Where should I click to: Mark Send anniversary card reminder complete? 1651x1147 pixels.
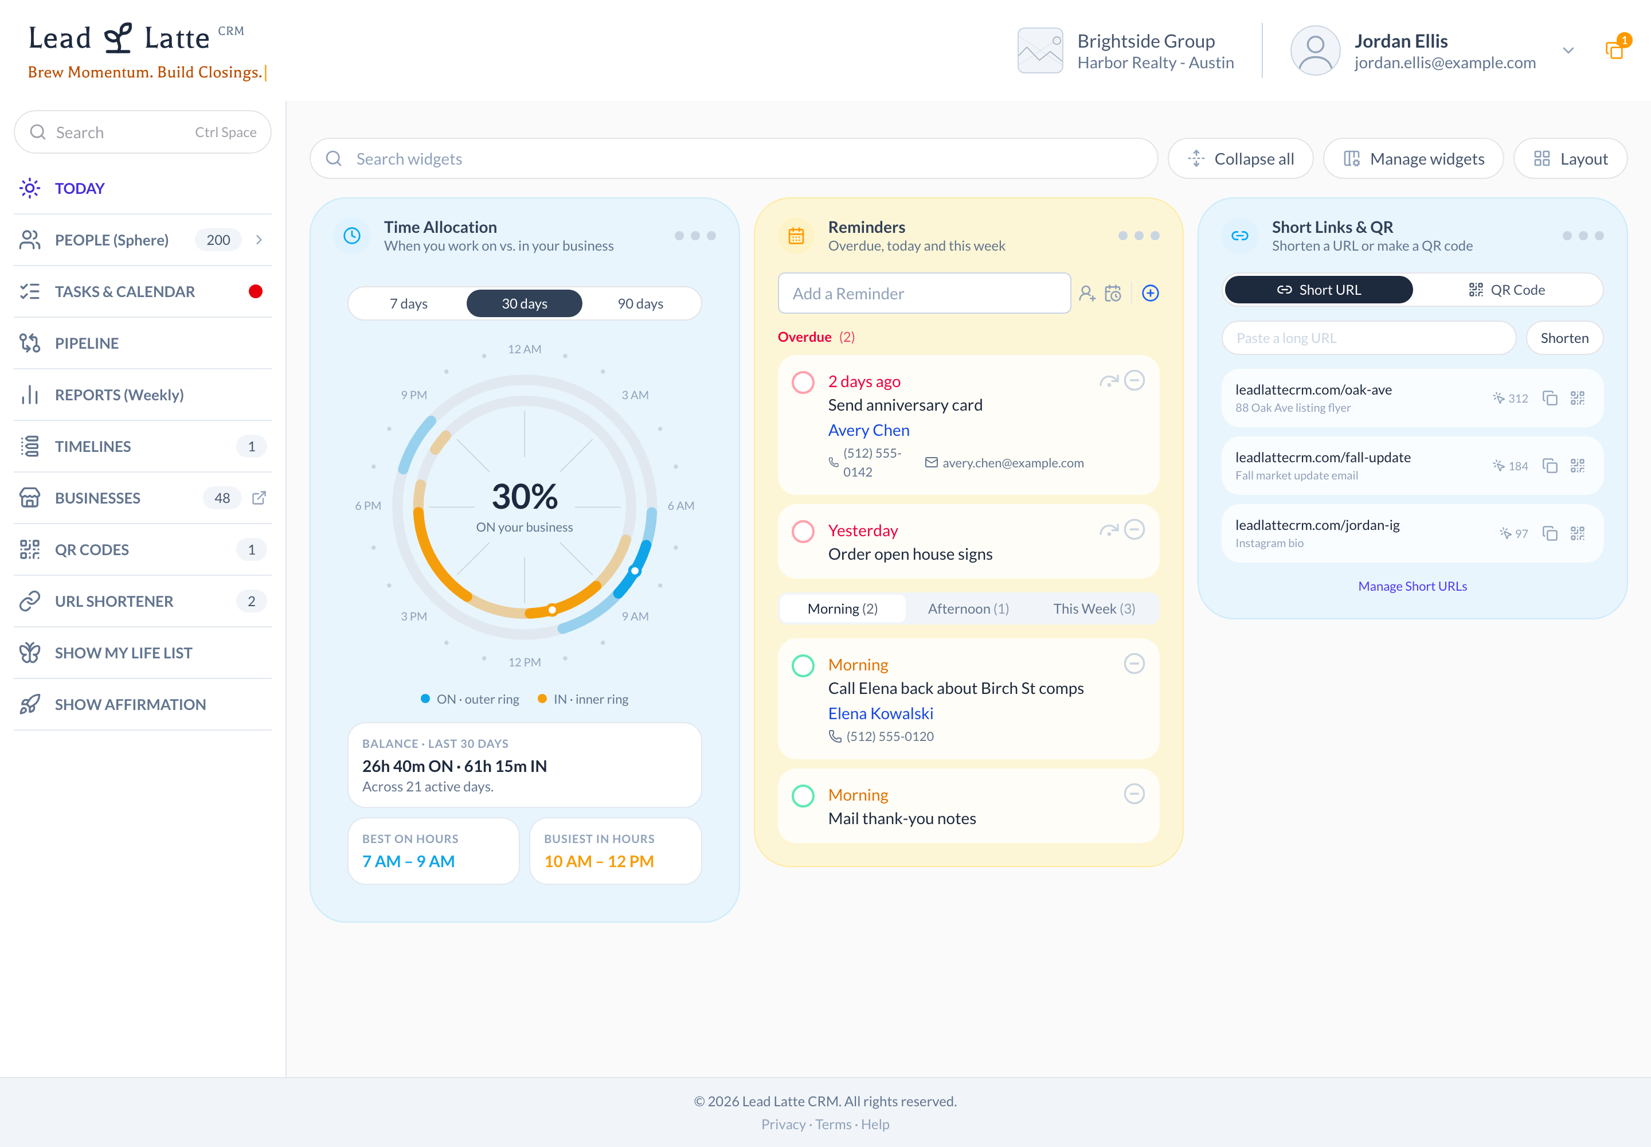coord(803,383)
